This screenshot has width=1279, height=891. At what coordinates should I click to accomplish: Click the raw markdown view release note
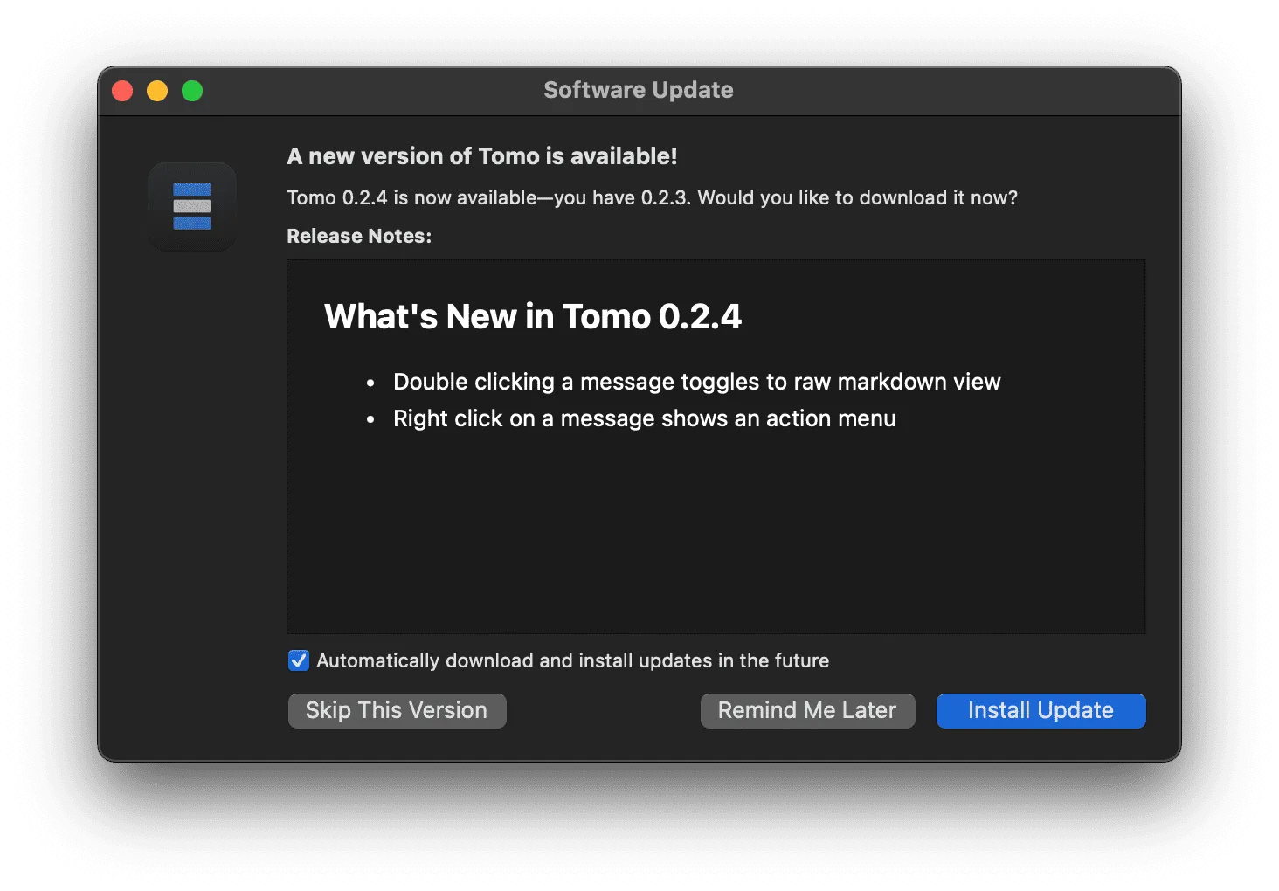point(696,382)
